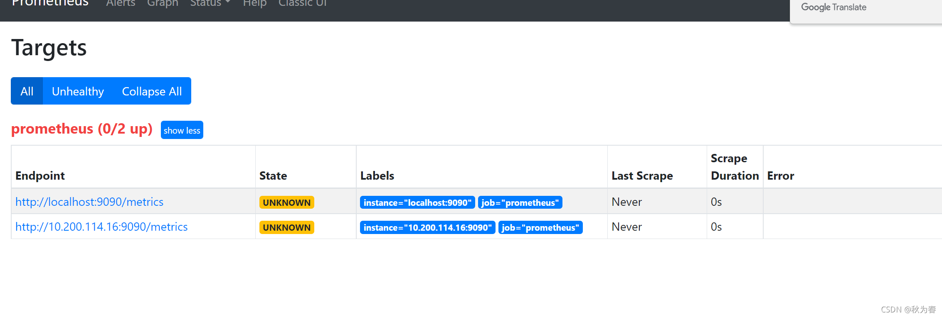Image resolution: width=942 pixels, height=317 pixels.
Task: Click 0s duration in localhost row
Action: point(716,202)
